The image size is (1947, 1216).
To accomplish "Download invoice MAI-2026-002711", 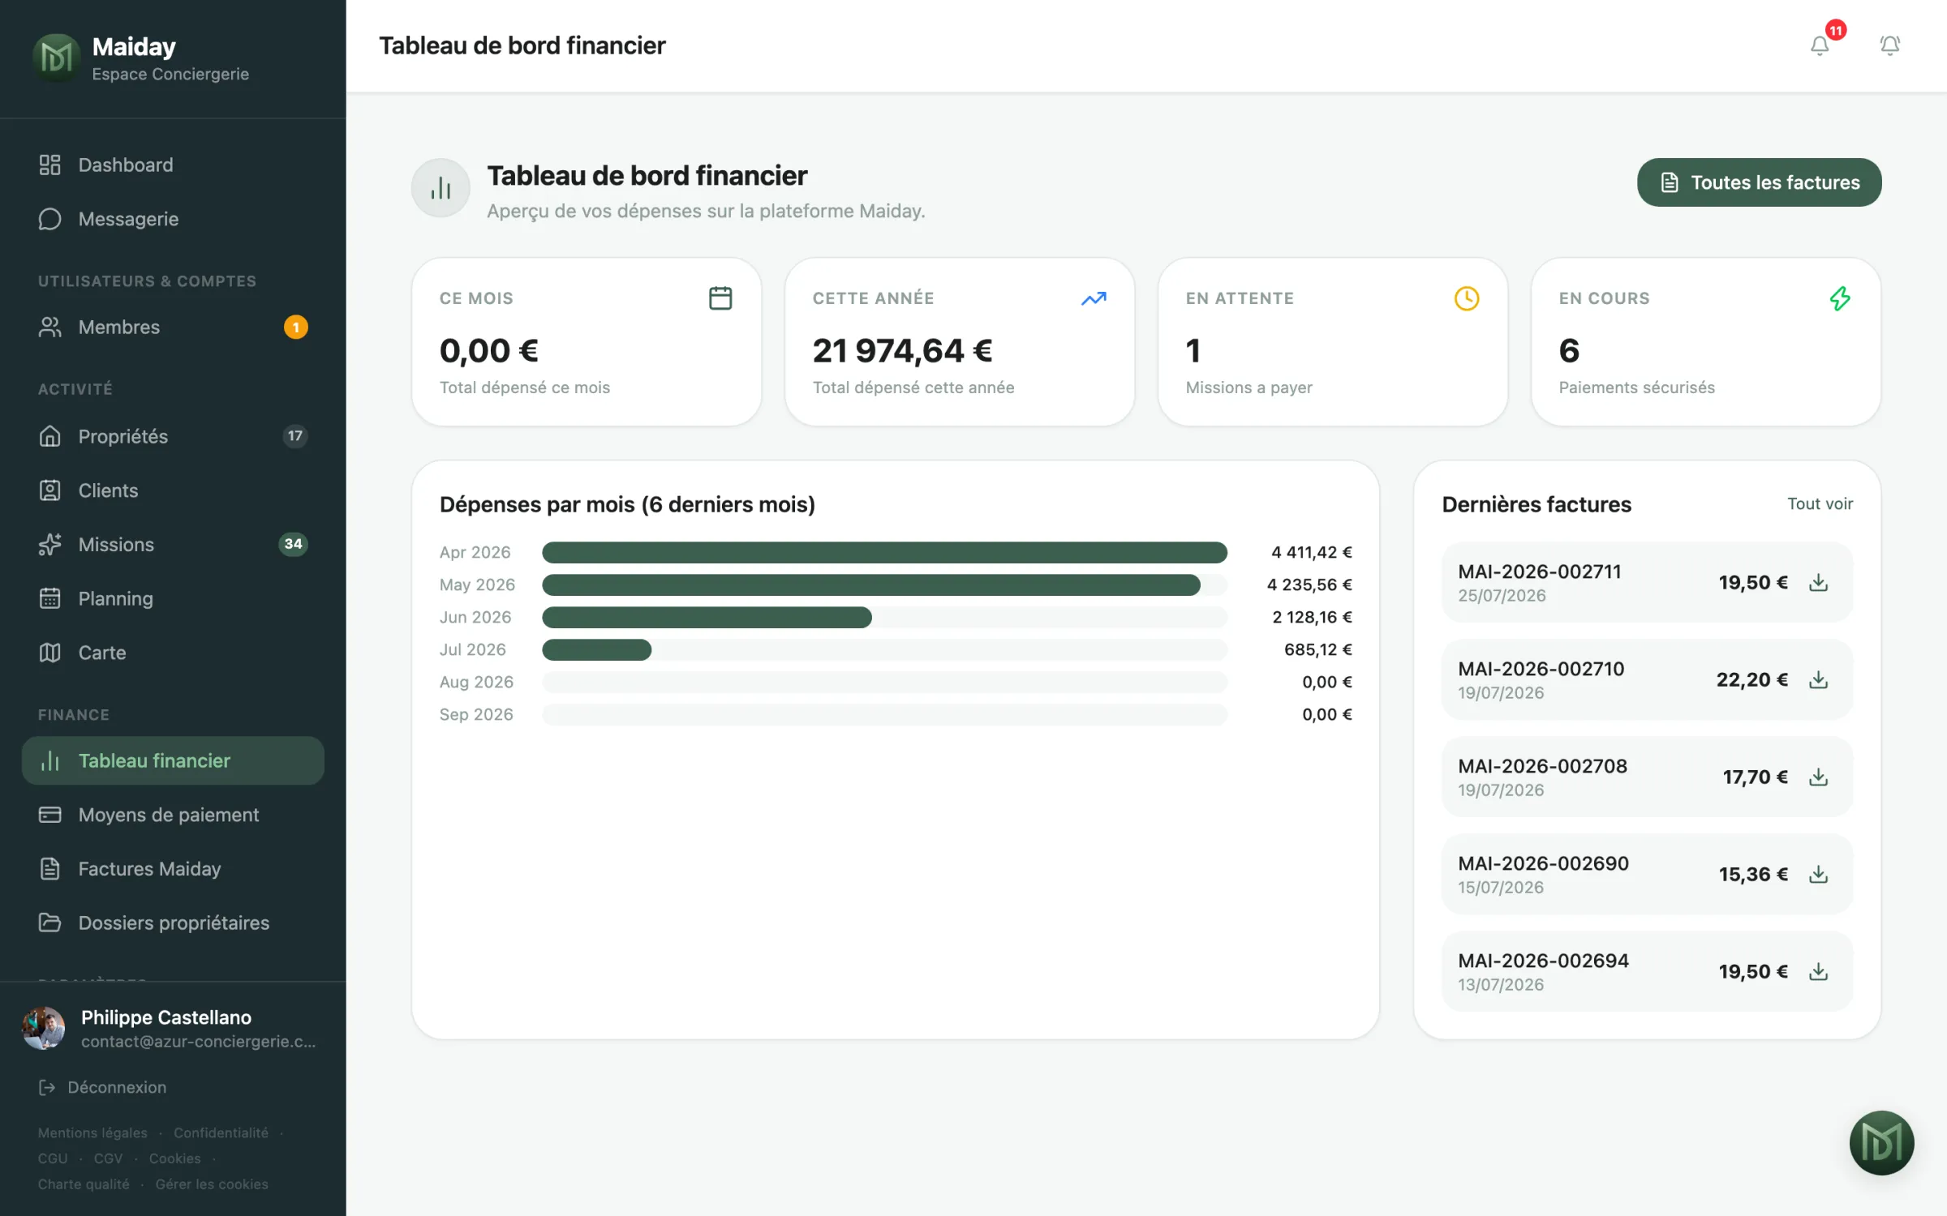I will click(1818, 582).
